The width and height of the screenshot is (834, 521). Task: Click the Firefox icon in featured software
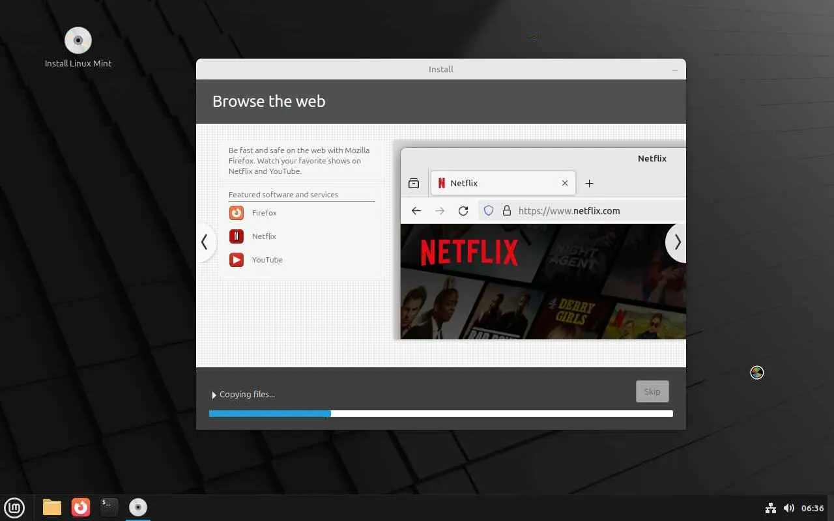(237, 213)
